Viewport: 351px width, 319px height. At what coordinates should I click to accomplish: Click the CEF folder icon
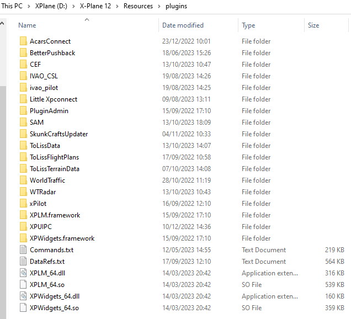[23, 65]
